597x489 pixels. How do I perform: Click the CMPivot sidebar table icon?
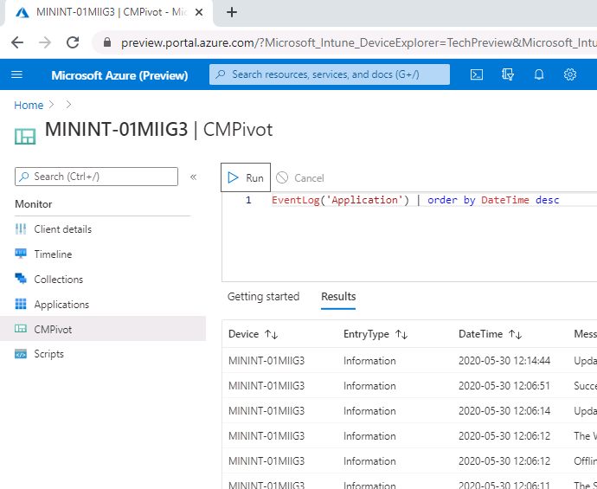click(21, 329)
